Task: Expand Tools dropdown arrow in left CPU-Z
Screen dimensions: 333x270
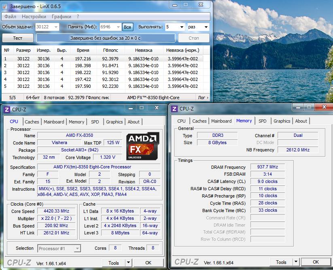Action: pos(129,263)
